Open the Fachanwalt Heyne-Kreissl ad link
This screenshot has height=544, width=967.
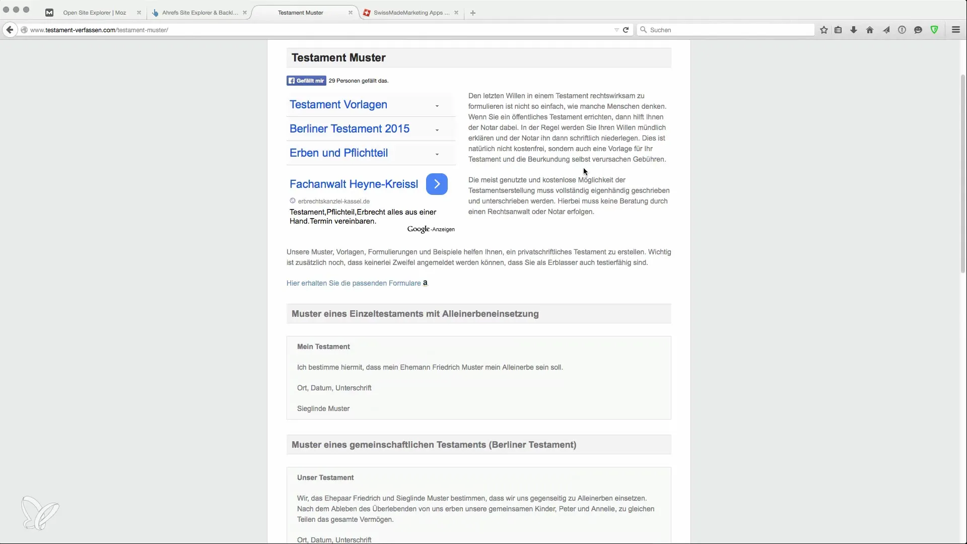pos(354,184)
